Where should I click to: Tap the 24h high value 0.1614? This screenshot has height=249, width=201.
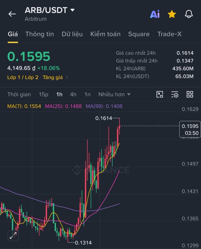coord(185,53)
